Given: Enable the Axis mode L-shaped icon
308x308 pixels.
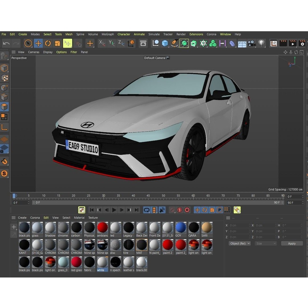Looking at the screenshot, I should [x=4, y=127].
